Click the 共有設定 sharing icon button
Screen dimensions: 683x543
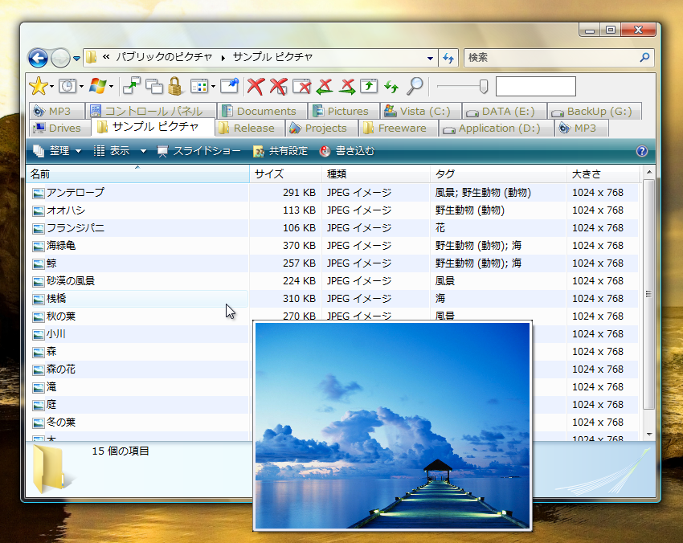280,151
